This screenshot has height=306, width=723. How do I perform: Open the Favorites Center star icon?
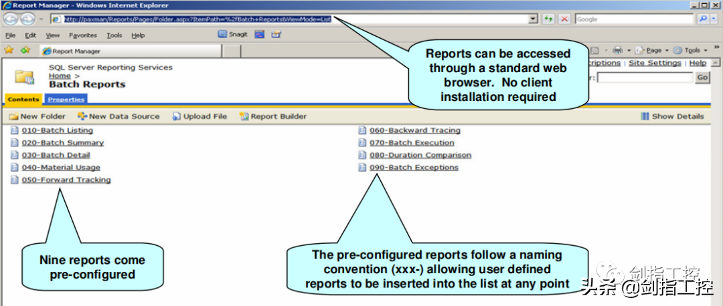point(9,50)
